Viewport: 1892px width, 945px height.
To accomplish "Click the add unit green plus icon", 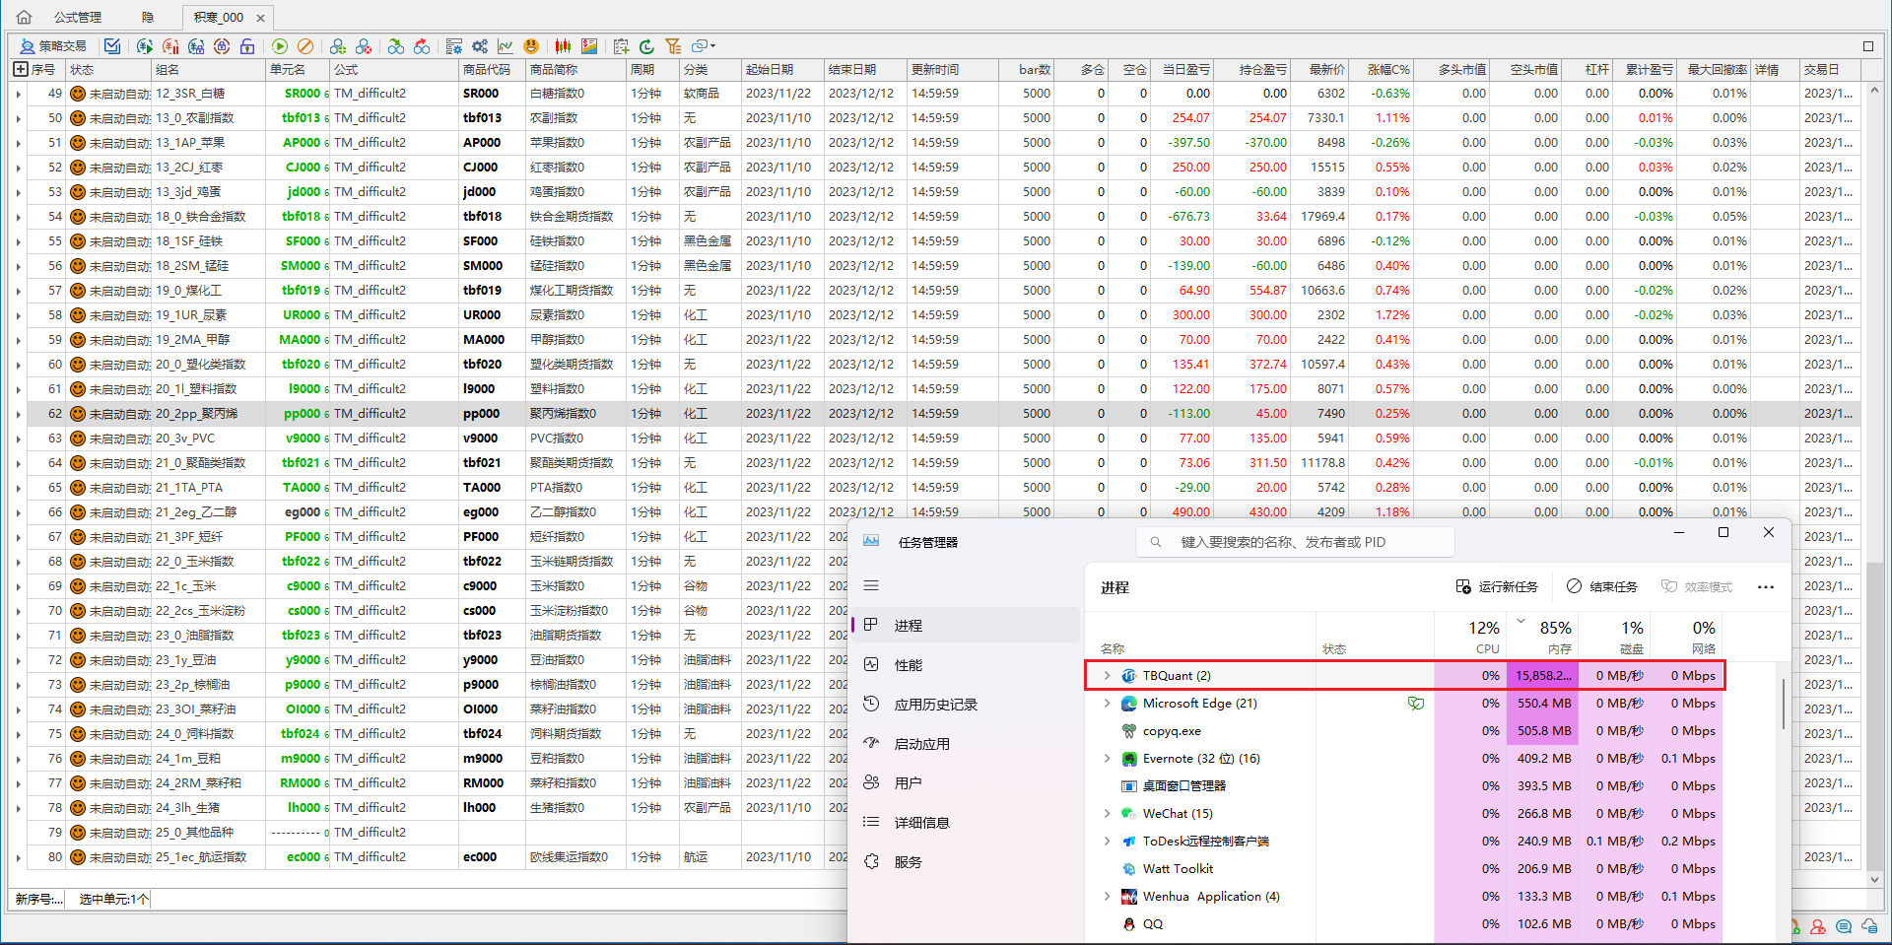I will coord(338,46).
